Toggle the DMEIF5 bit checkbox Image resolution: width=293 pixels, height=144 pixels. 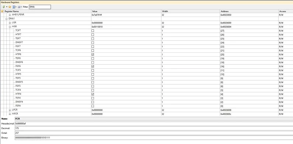click(x=93, y=82)
